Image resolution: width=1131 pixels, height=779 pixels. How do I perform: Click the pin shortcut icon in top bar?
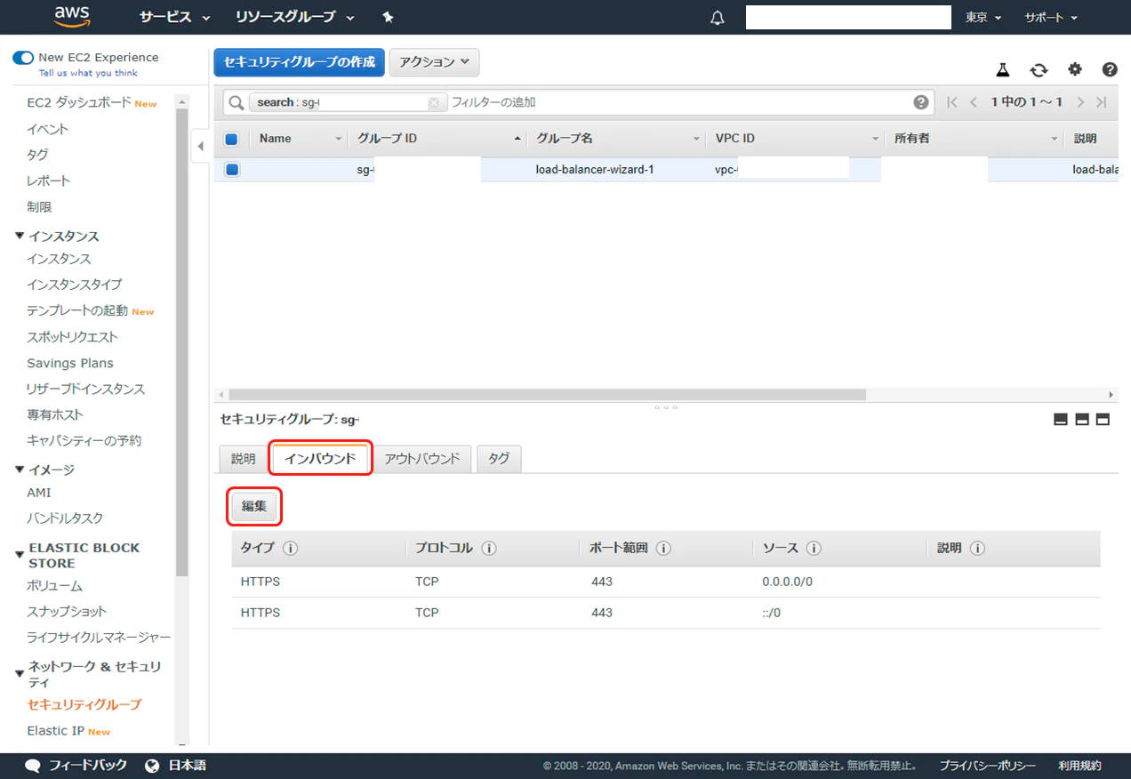tap(388, 17)
